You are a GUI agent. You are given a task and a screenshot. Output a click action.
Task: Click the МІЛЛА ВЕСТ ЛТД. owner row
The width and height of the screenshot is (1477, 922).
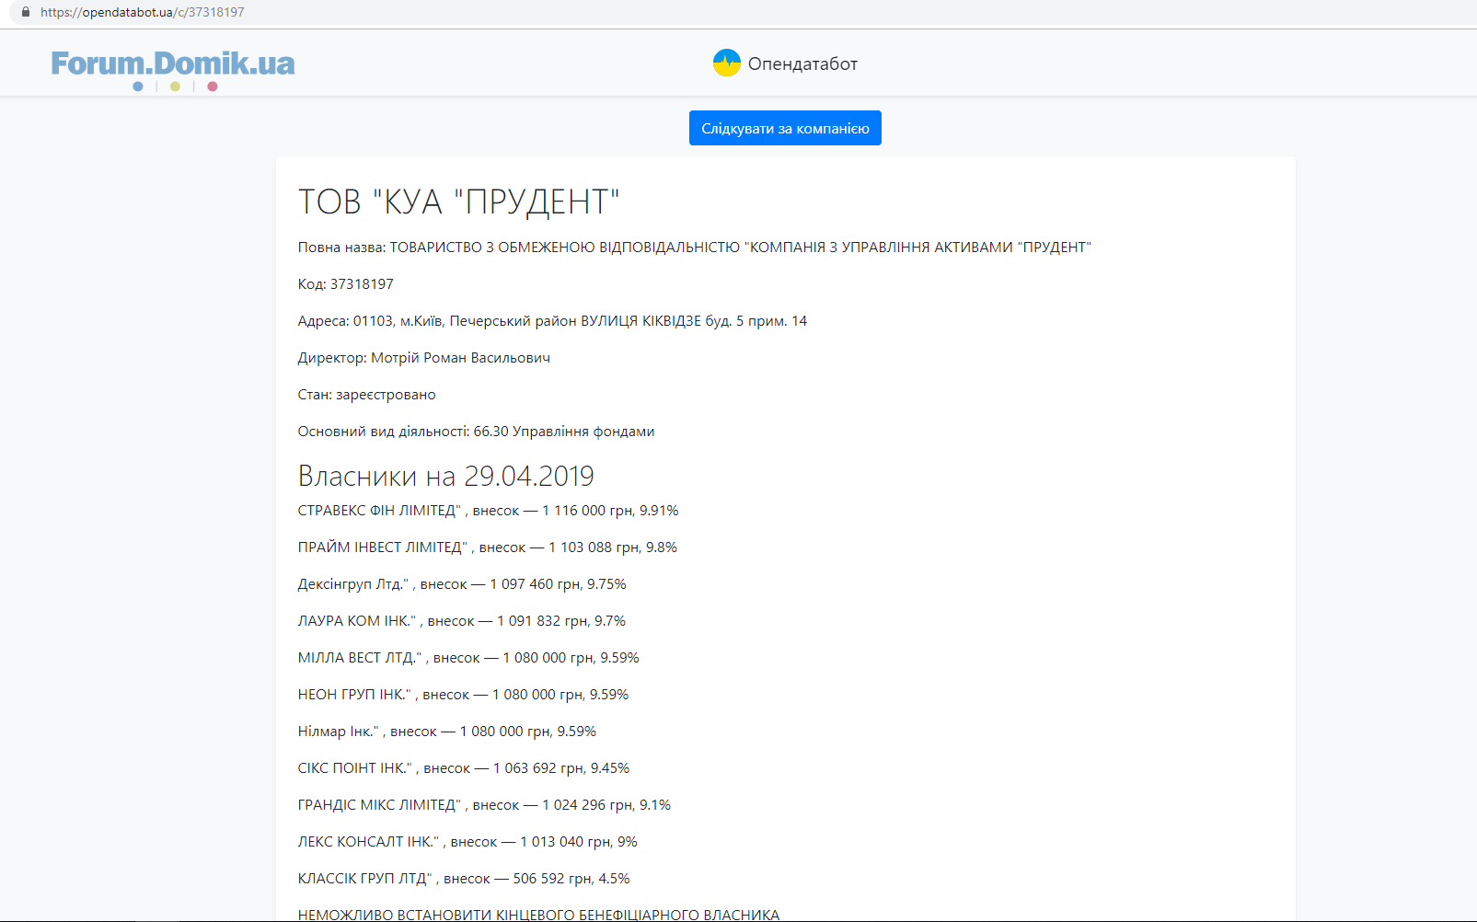point(468,658)
